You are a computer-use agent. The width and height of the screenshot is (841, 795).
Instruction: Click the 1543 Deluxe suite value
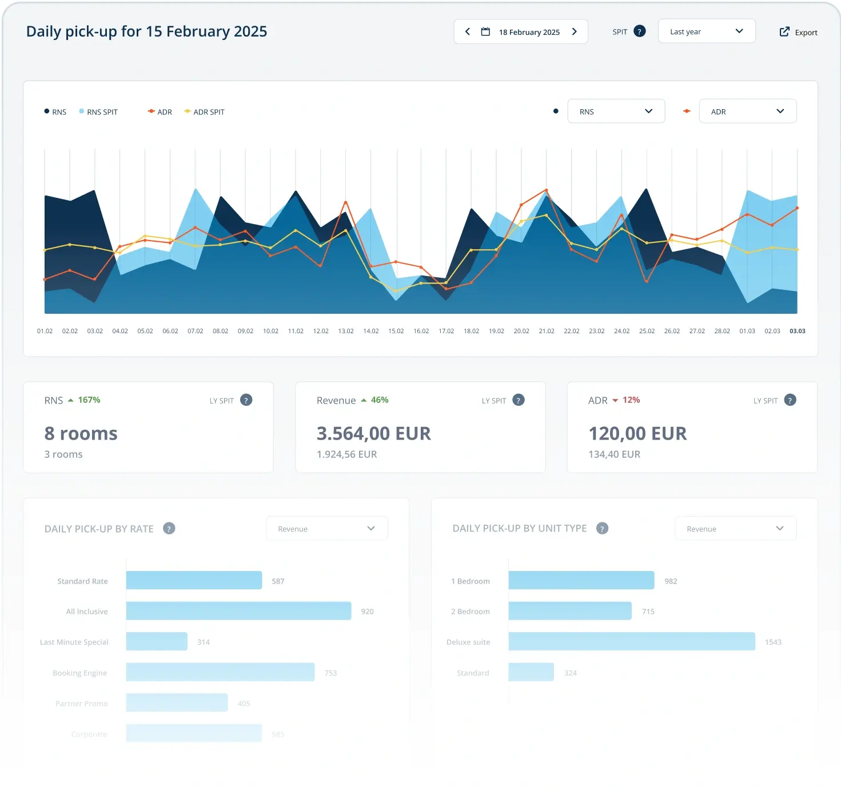pos(773,642)
